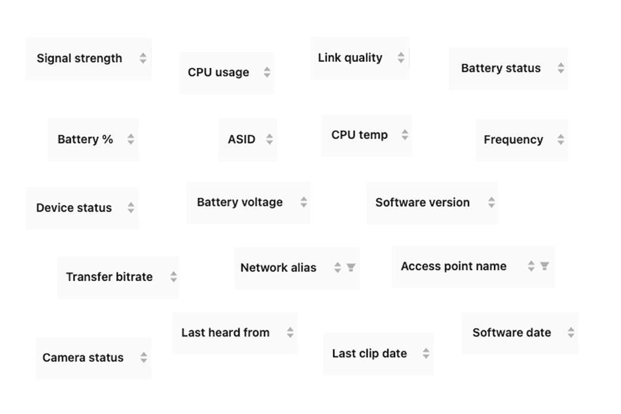Open the Access point name filter icon

tap(544, 267)
